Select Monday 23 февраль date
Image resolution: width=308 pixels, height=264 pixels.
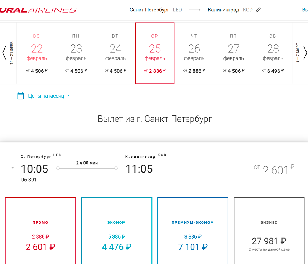point(76,53)
